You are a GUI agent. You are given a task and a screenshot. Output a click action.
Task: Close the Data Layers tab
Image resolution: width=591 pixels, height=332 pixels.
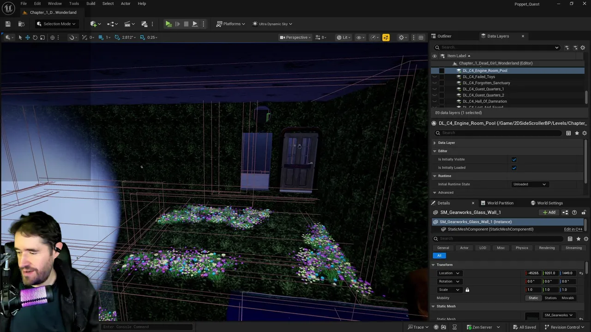click(523, 36)
